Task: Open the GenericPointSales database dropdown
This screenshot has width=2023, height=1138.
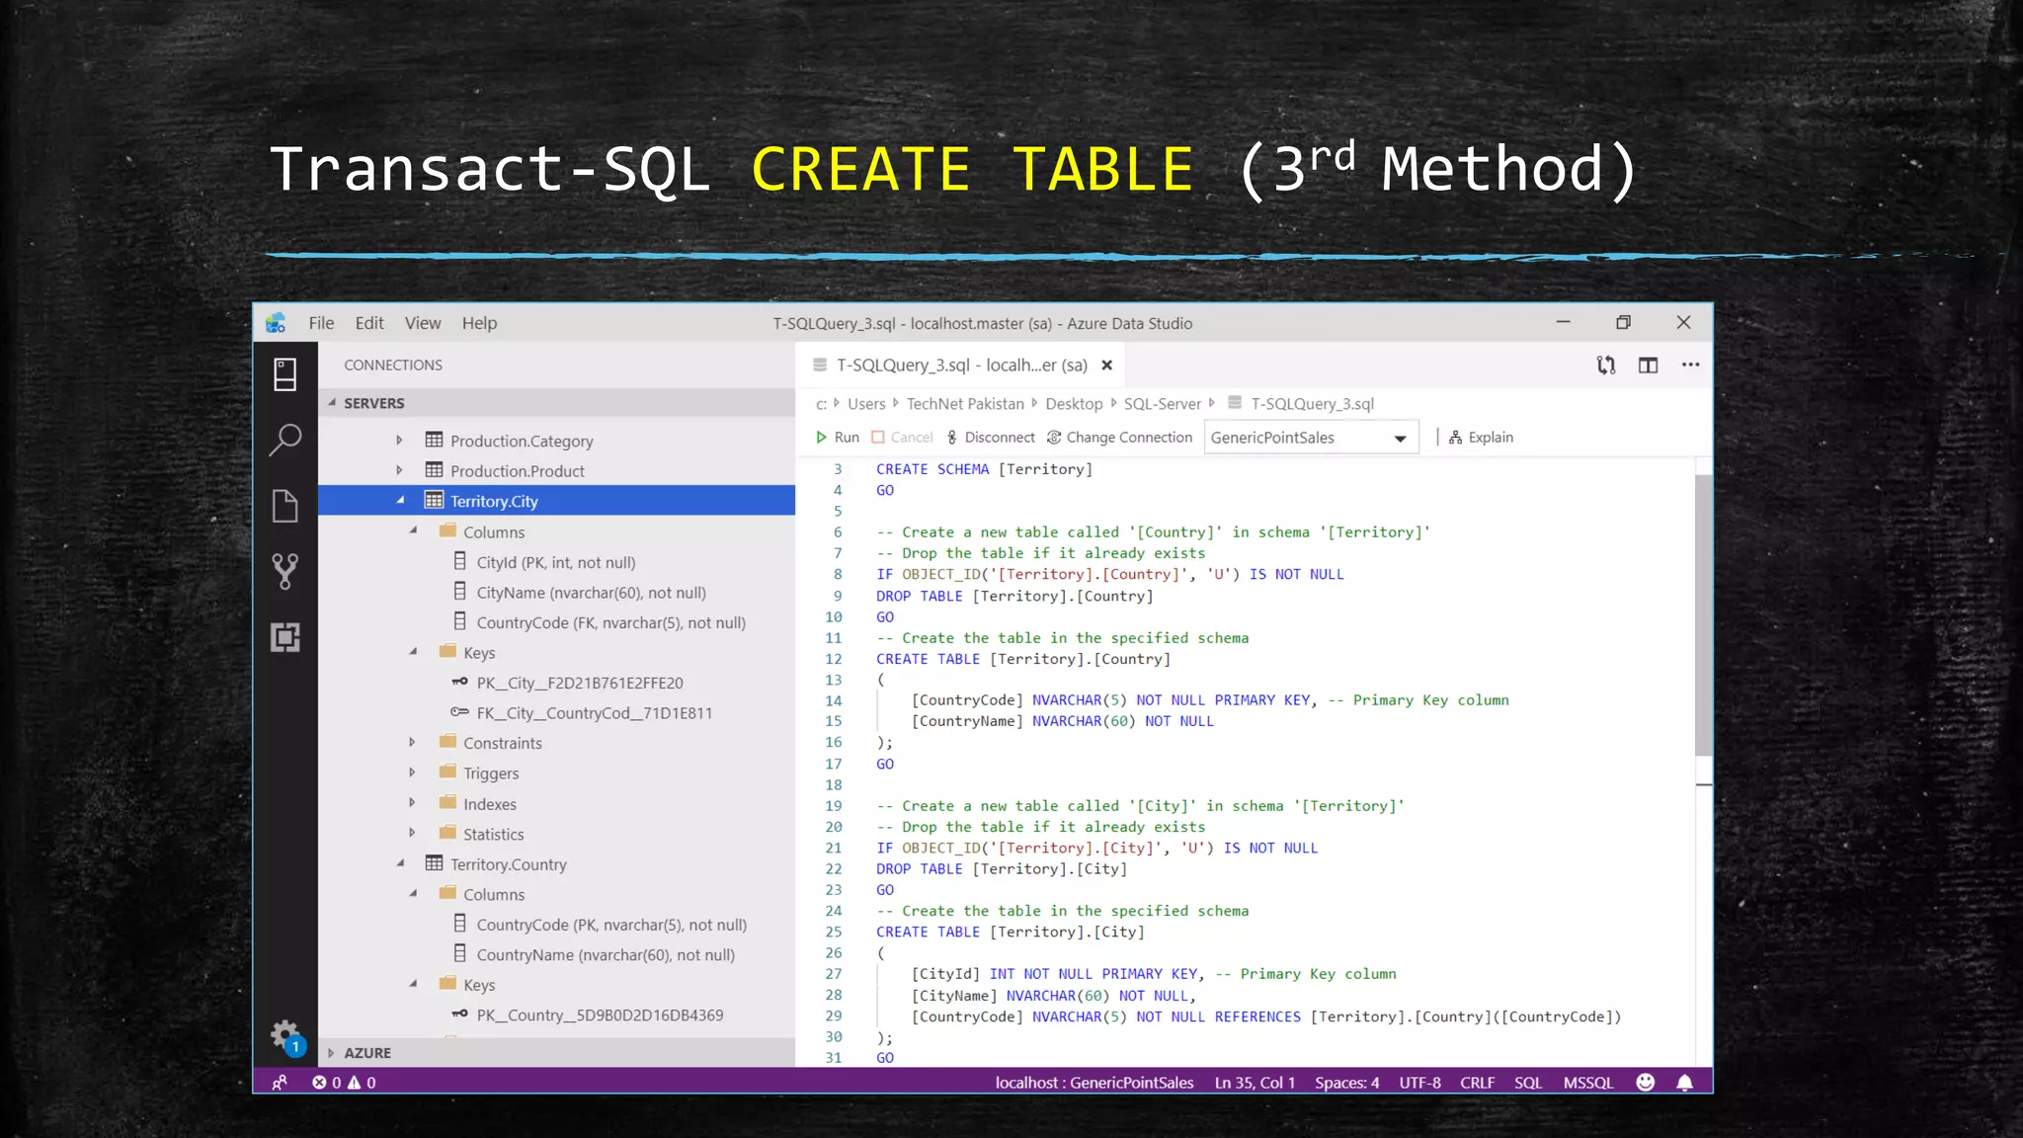Action: (1310, 438)
